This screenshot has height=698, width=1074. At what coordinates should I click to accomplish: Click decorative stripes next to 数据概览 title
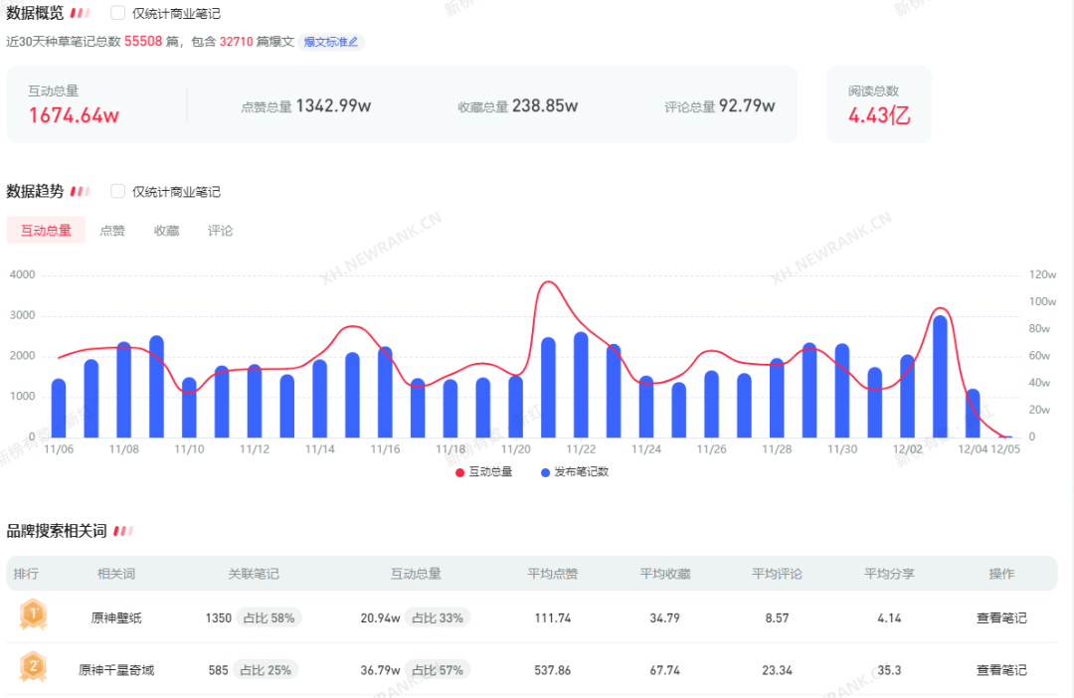pyautogui.click(x=81, y=13)
